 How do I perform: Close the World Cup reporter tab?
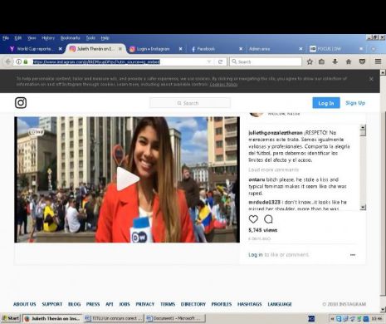[x=61, y=49]
